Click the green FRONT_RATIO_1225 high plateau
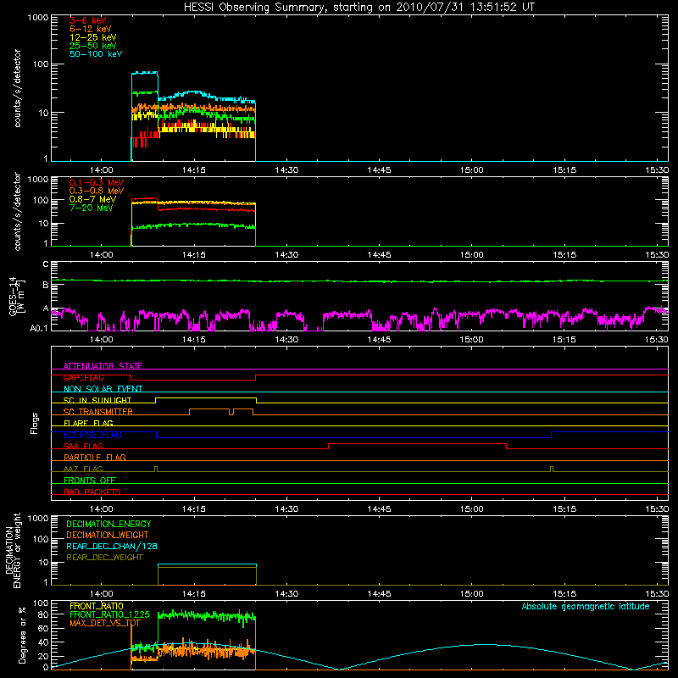 point(207,615)
